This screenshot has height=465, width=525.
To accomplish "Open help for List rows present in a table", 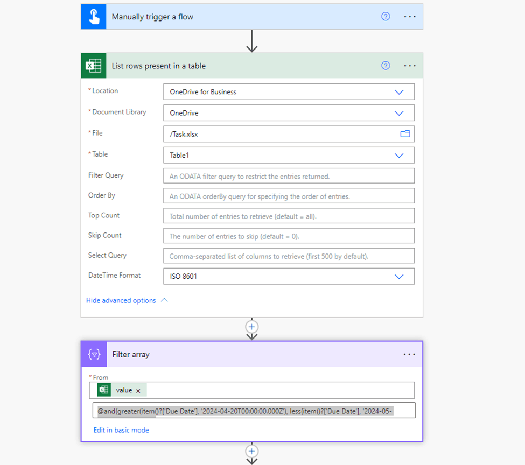I will point(386,66).
